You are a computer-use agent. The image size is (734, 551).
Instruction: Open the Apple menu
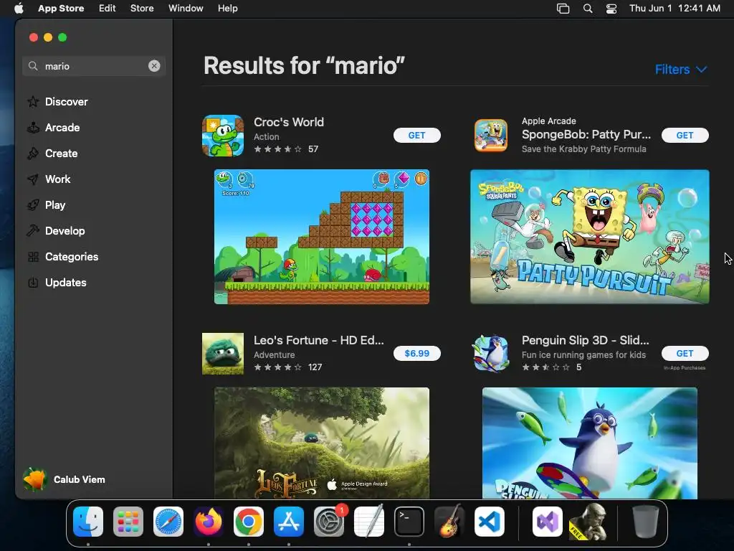tap(19, 9)
